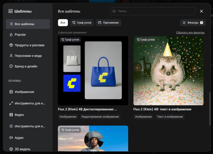The height and width of the screenshot is (154, 213).
Task: Click the sliders icon in Фильтры button
Action: tap(184, 23)
